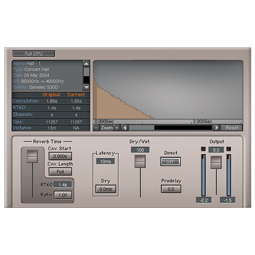Click the Latency 10ms value

[105, 161]
